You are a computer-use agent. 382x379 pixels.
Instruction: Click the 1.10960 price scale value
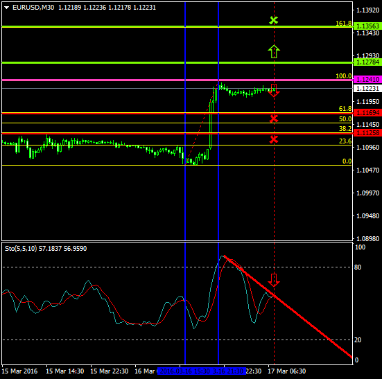pos(368,148)
